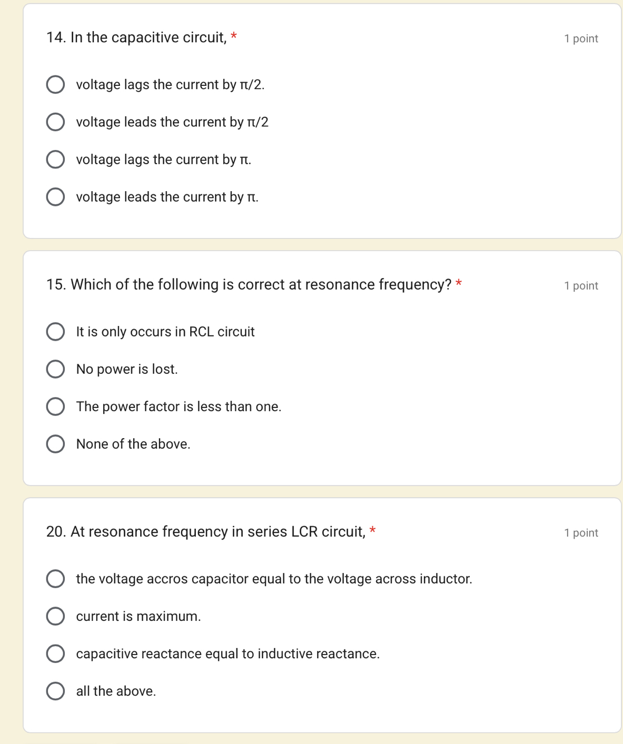Click '1 point' label on question 14
Viewport: 623px width, 744px height.
[581, 38]
